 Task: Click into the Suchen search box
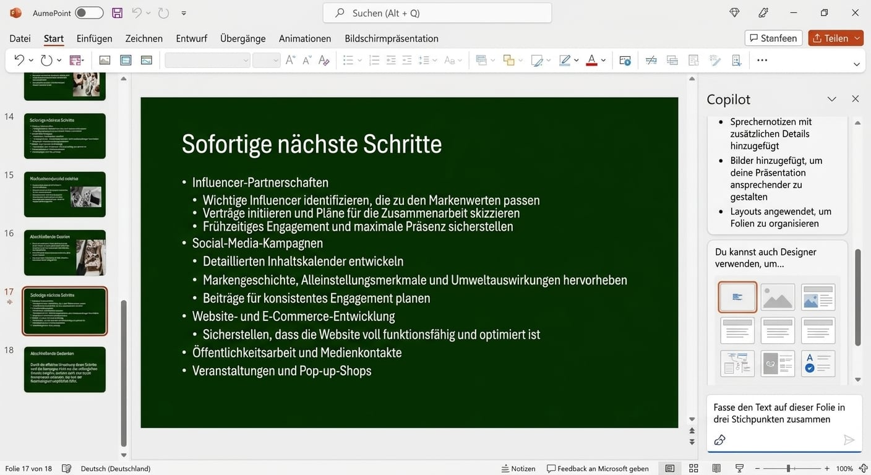(x=437, y=13)
